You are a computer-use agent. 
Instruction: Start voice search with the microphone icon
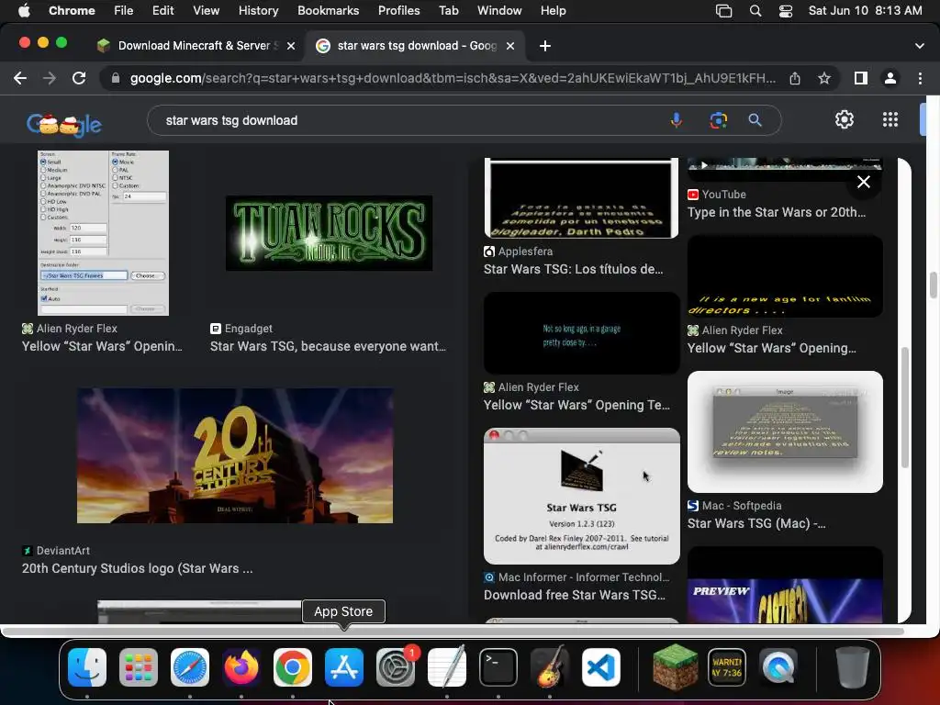point(677,120)
